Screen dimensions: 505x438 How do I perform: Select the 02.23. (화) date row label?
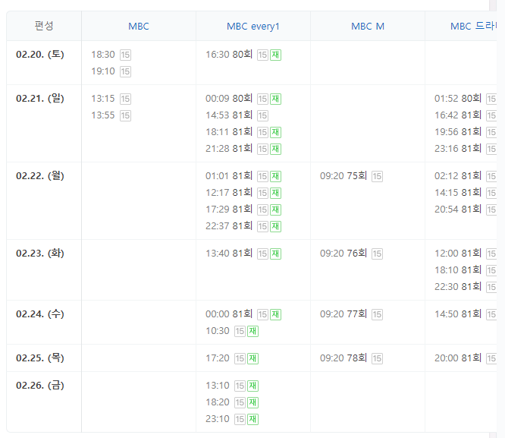pos(40,253)
